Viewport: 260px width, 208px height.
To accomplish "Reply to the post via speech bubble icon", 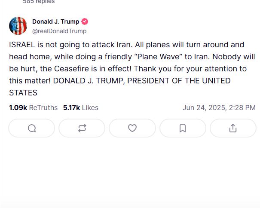I will (x=32, y=128).
